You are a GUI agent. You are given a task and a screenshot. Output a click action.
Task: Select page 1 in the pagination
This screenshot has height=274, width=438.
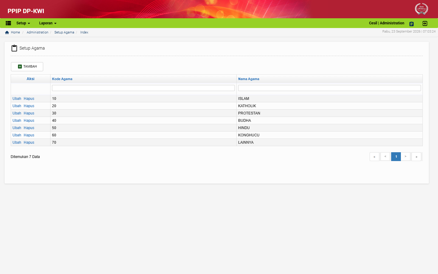[x=396, y=156]
